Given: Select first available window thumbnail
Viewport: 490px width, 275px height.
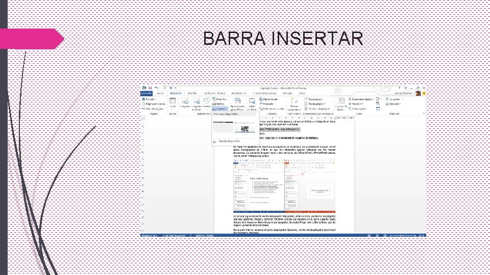Looking at the screenshot, I should pos(223,127).
